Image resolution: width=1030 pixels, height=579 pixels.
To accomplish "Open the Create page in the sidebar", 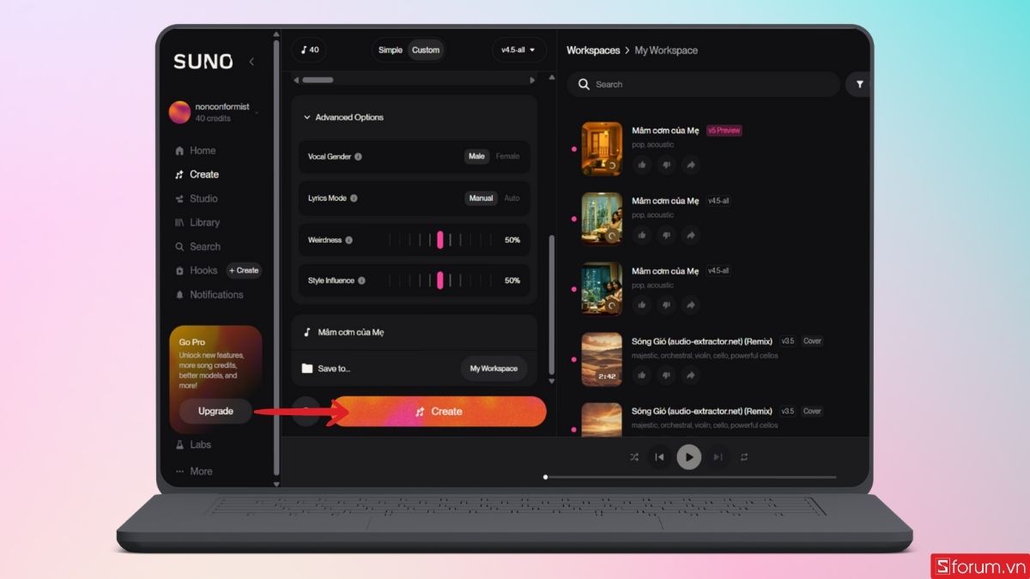I will point(197,174).
